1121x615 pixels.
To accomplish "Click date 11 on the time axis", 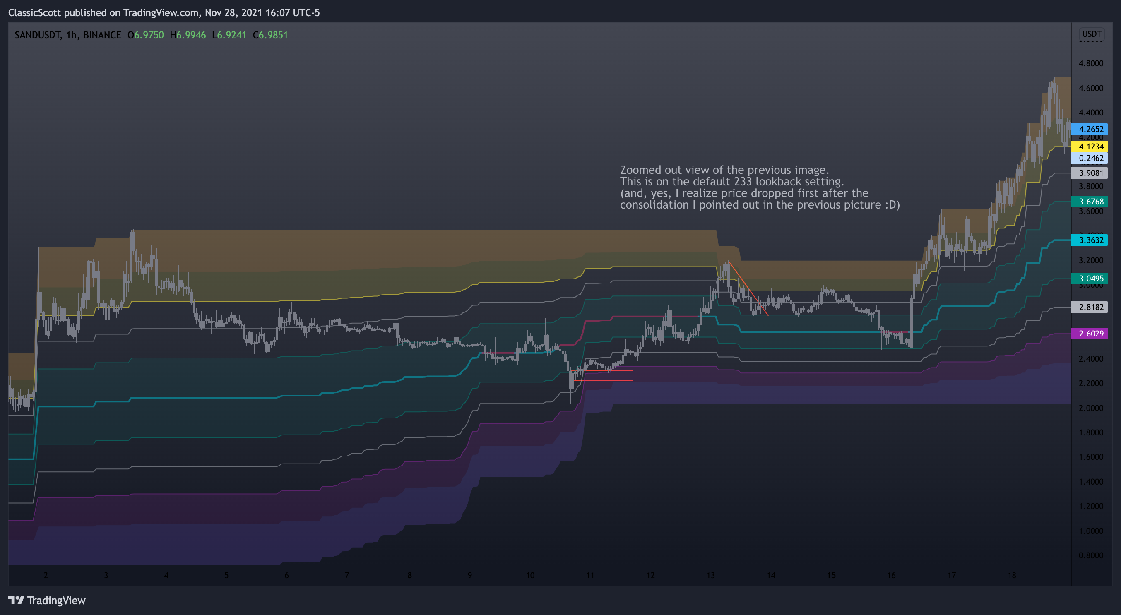I will 590,575.
